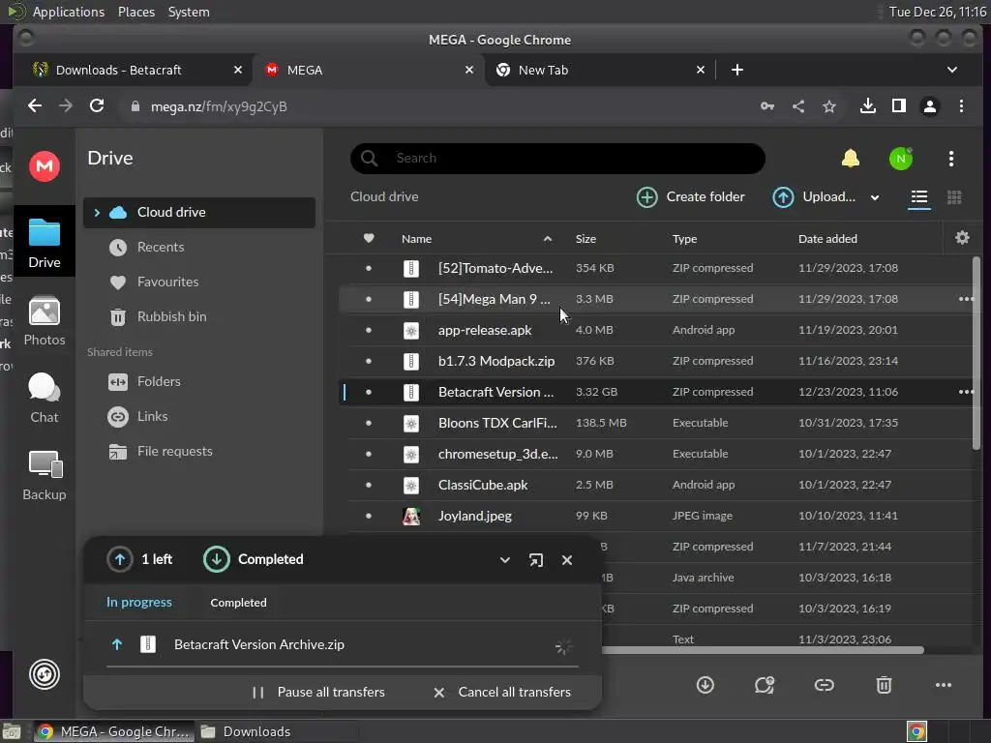Click the sync circle icon in sidebar
This screenshot has height=743, width=991.
[45, 674]
